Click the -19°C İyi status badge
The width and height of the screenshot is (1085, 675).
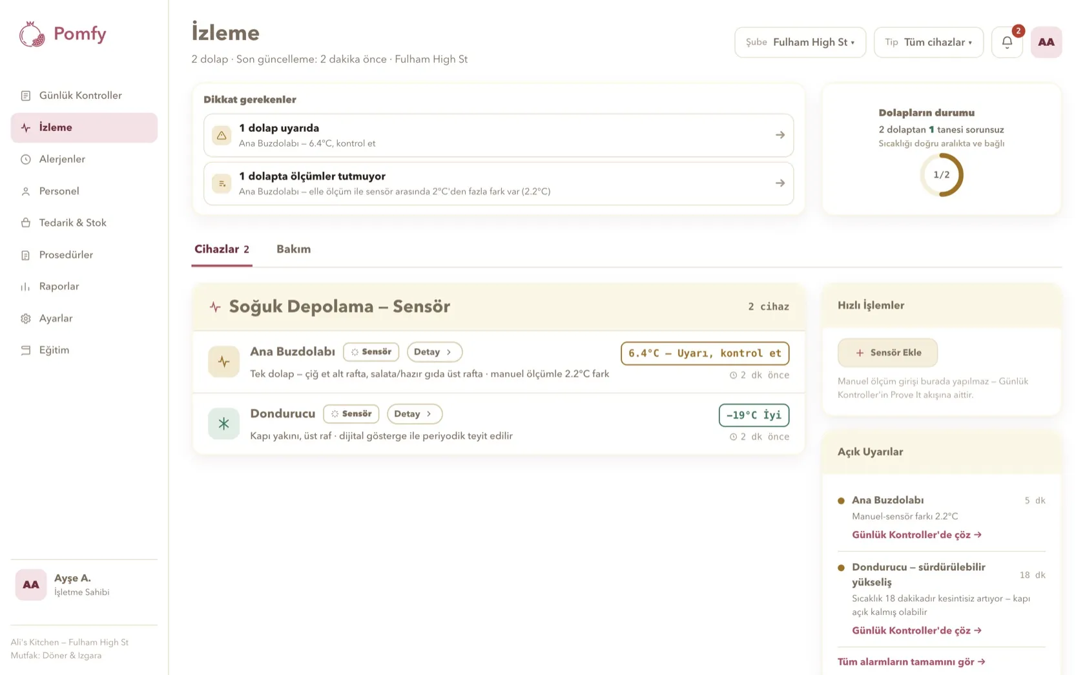(x=754, y=415)
